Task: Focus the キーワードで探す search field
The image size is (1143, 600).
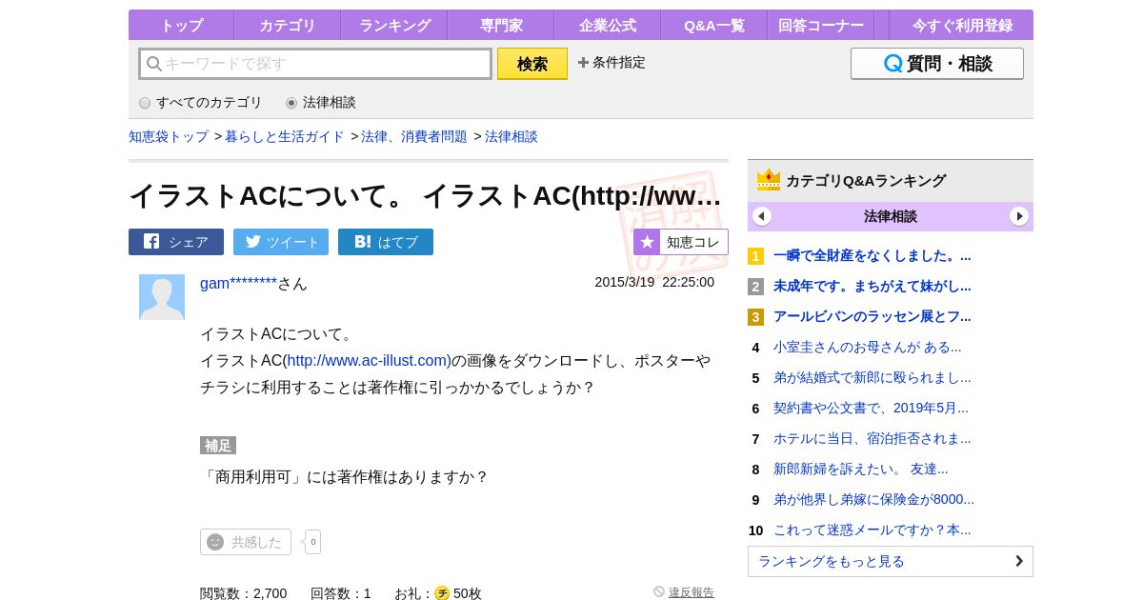Action: coord(315,64)
